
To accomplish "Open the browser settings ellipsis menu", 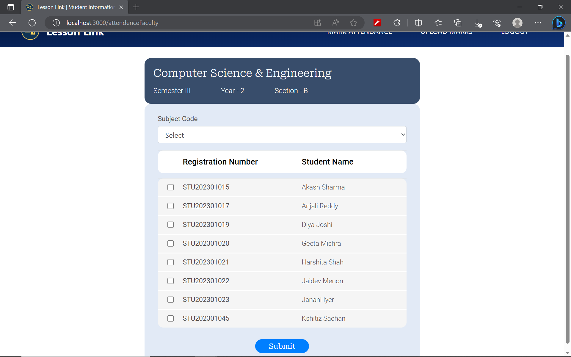I will coord(538,23).
